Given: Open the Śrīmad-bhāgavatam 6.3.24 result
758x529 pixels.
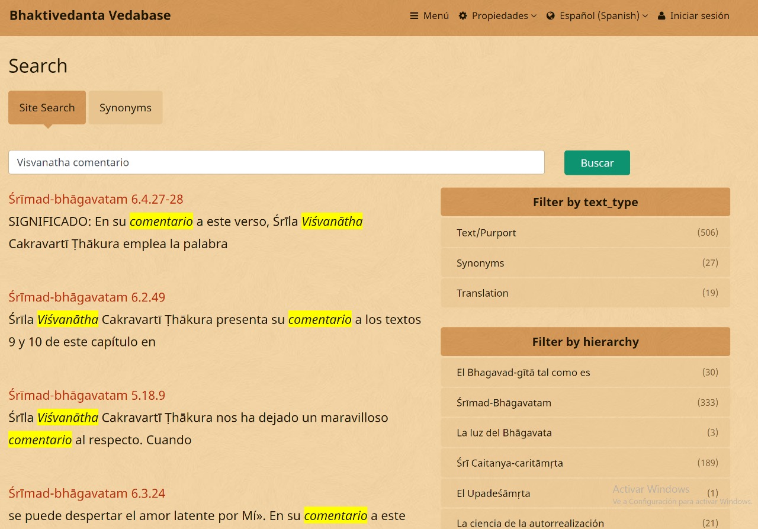Looking at the screenshot, I should pos(86,493).
